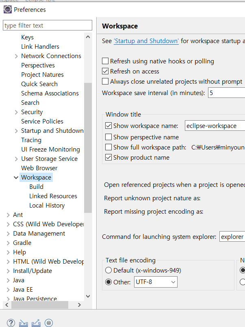Enable Refresh using native hooks or polling
Viewport: 245px width, 327px height.
pos(105,61)
